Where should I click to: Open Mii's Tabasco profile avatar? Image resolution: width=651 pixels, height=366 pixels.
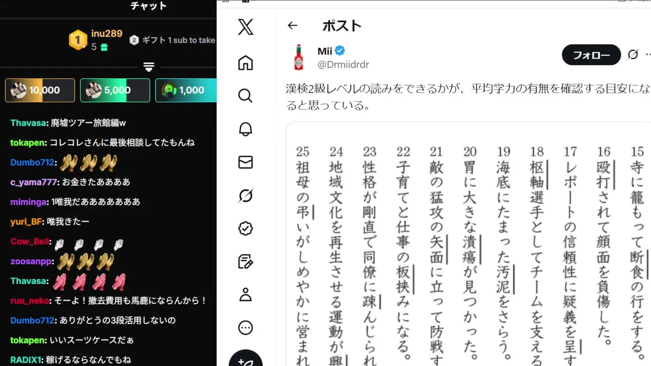(x=299, y=57)
